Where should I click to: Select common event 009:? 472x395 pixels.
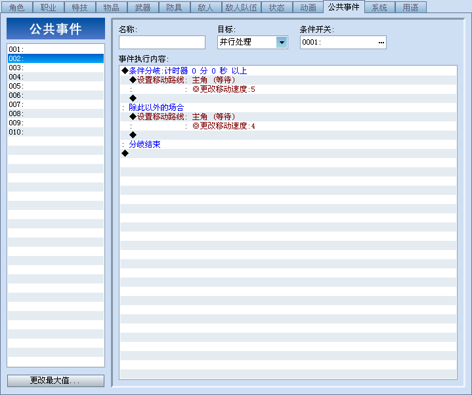pos(56,123)
